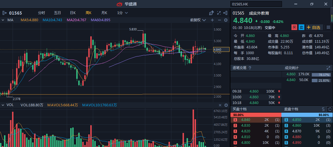The width and height of the screenshot is (333, 147).
Task: Close the VOL indicator panel
Action: (x=220, y=105)
